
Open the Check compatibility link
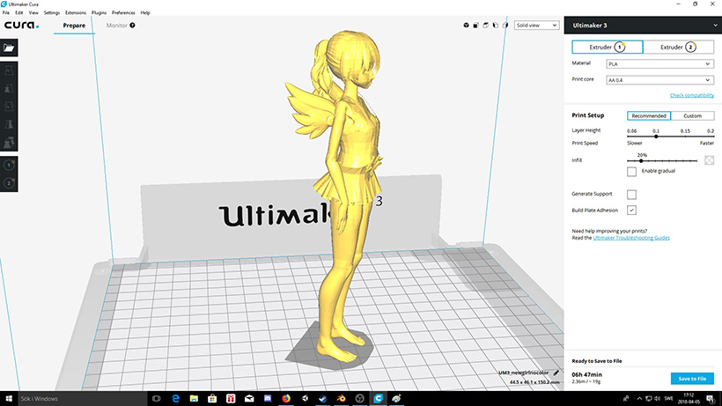[691, 95]
